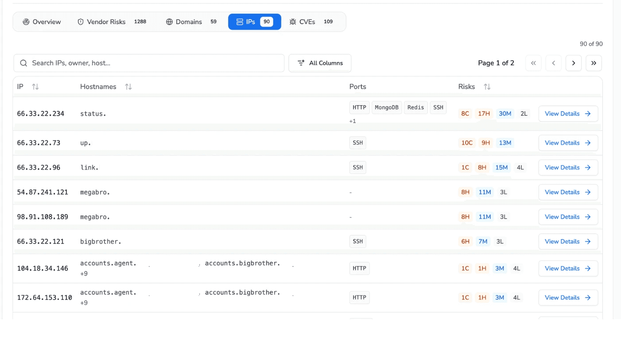Click the search magnifier icon

(24, 63)
